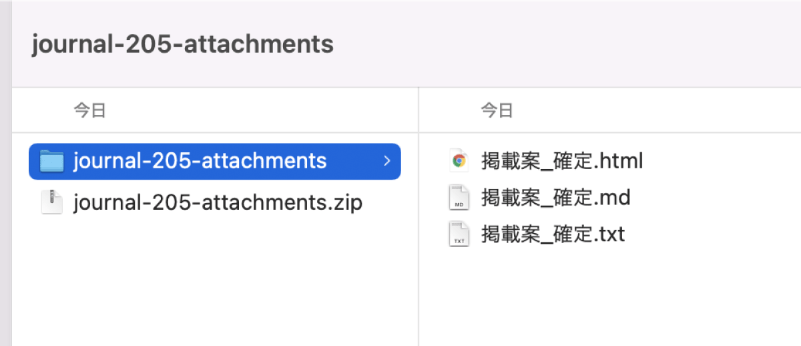Select journal-205-attachments.zip file name
The image size is (801, 346).
pyautogui.click(x=218, y=202)
